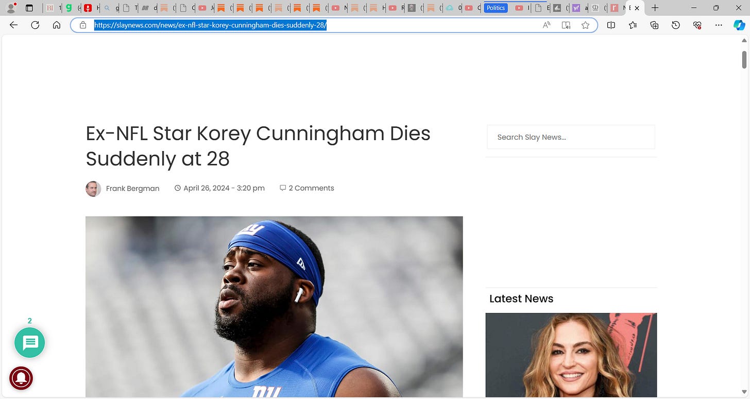Image resolution: width=750 pixels, height=399 pixels.
Task: Click Frank Bergman's author avatar
Action: [x=93, y=189]
